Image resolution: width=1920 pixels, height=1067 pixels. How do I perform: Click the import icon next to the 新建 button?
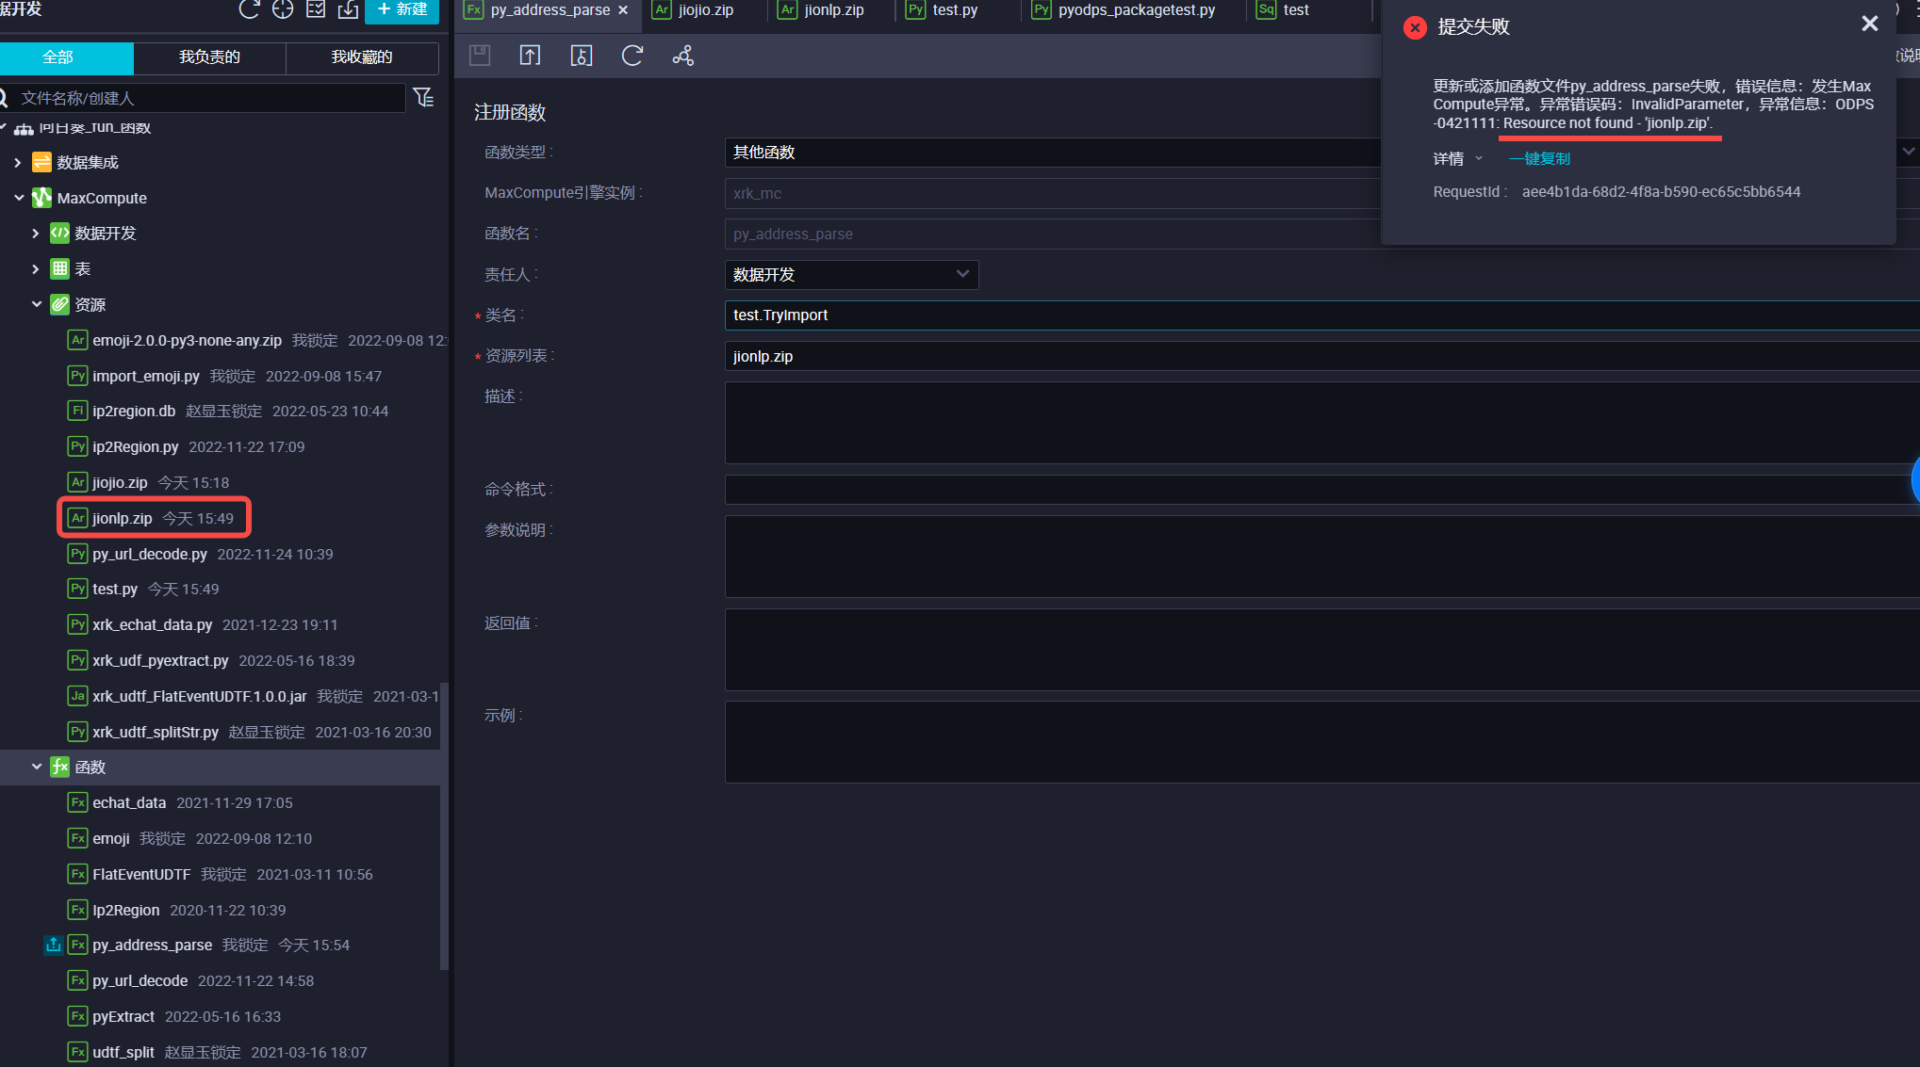point(348,9)
